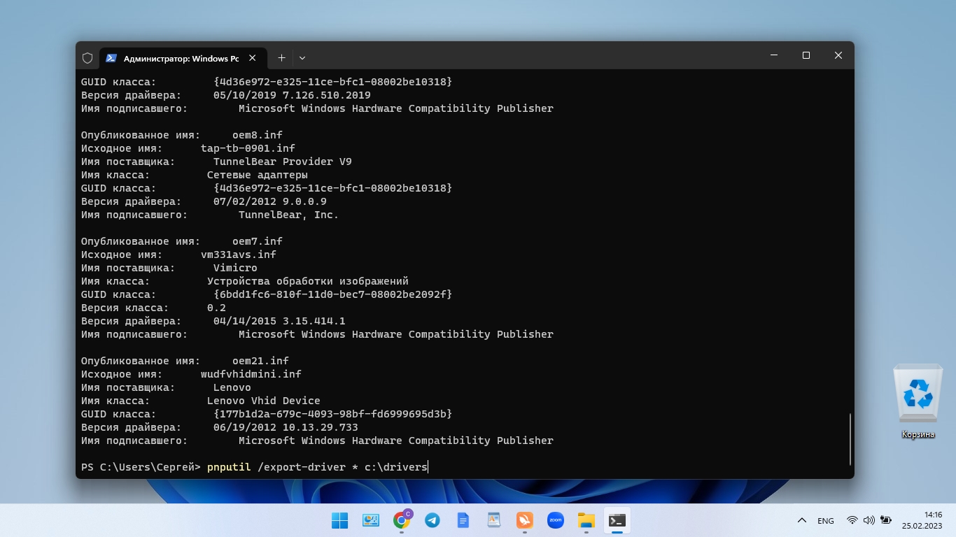956x537 pixels.
Task: Click the terminal vertical scrollbar thumb
Action: pyautogui.click(x=850, y=439)
